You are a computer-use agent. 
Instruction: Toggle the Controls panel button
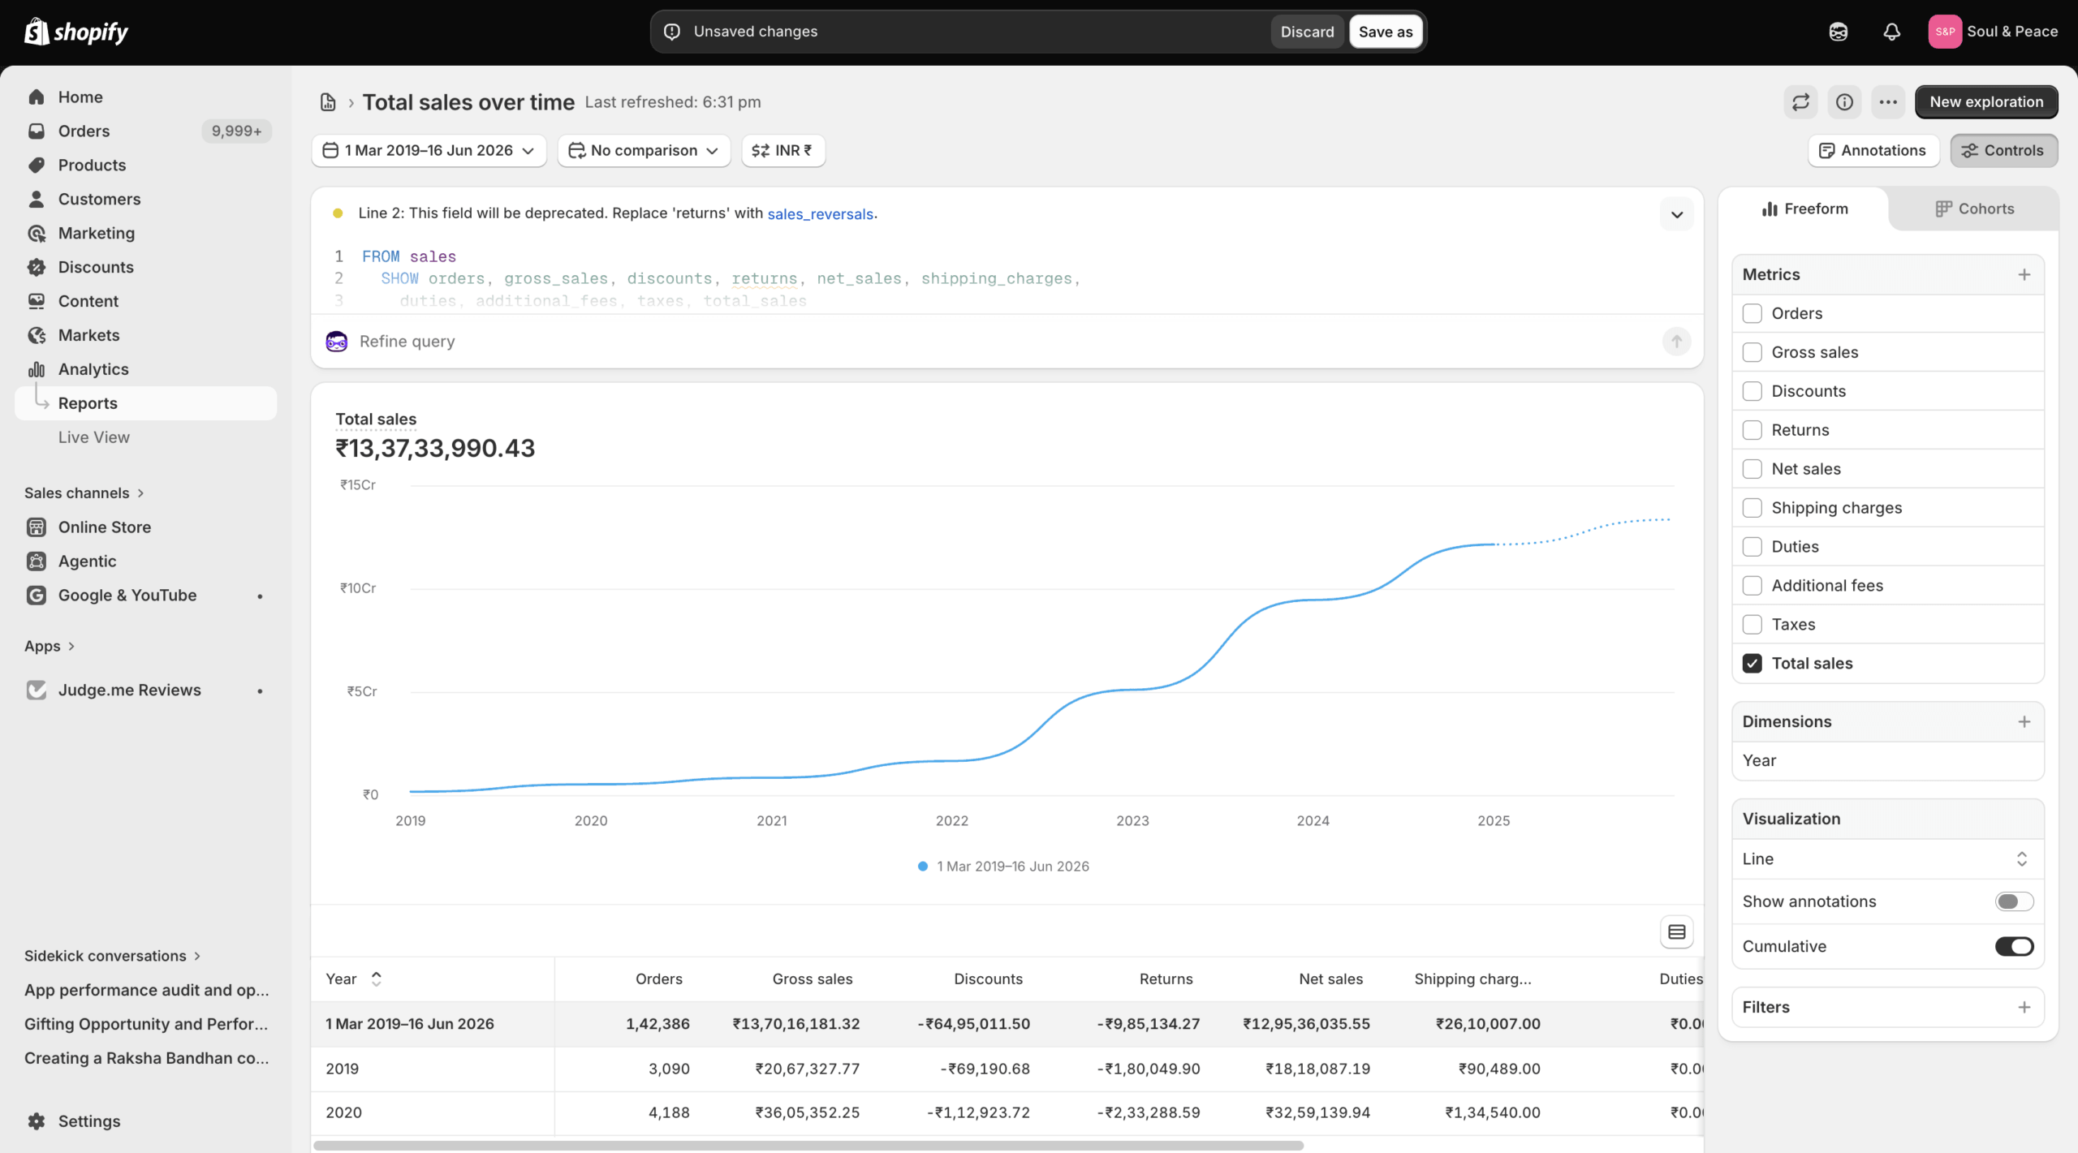pos(2003,151)
